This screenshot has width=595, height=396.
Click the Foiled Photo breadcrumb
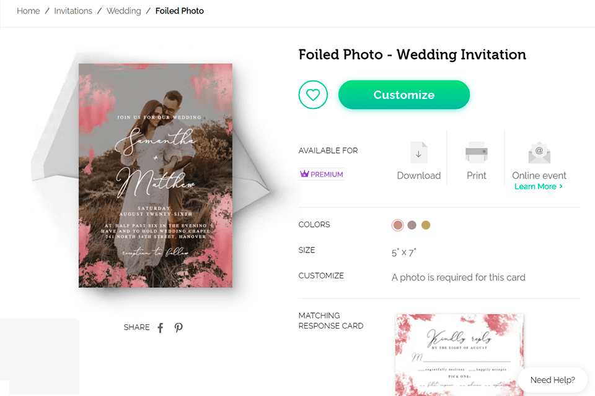pos(180,11)
